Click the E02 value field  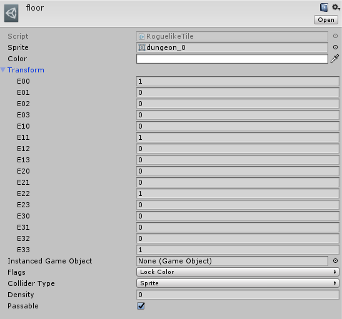point(238,104)
